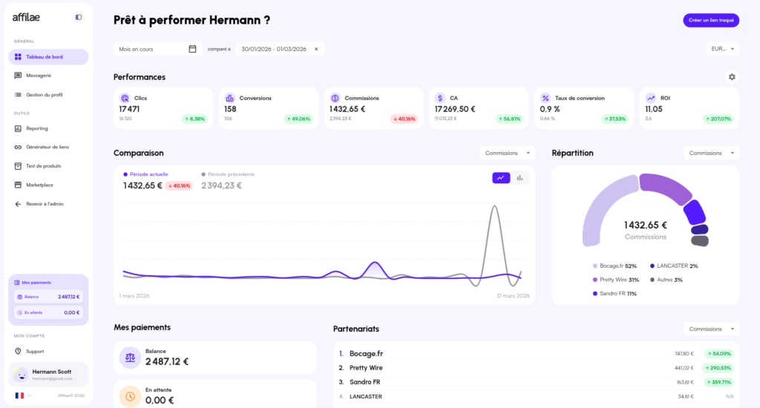Switch comparison chart to bar view
Viewport: 760px width, 408px height.
click(520, 178)
